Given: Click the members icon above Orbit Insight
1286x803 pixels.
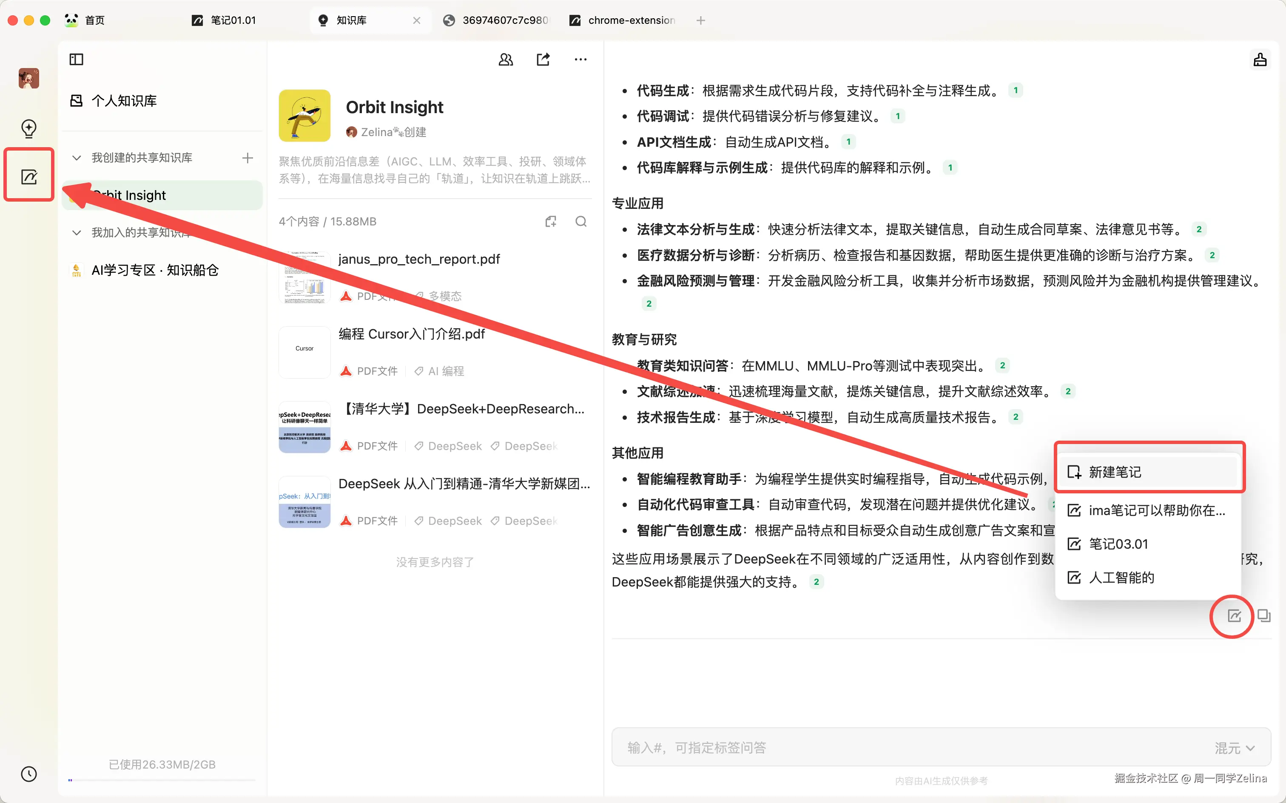Looking at the screenshot, I should click(505, 59).
